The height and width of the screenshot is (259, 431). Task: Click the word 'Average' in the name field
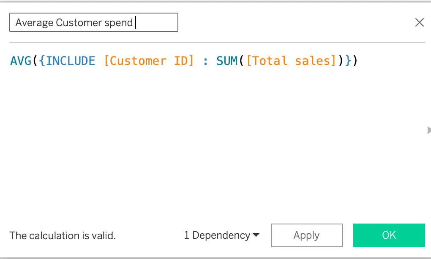pos(33,23)
